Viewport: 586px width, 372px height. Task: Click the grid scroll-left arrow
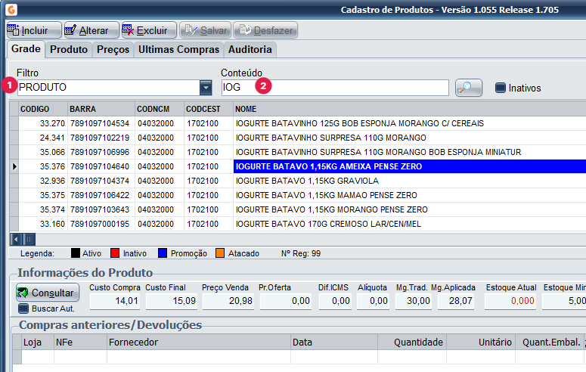[x=16, y=239]
